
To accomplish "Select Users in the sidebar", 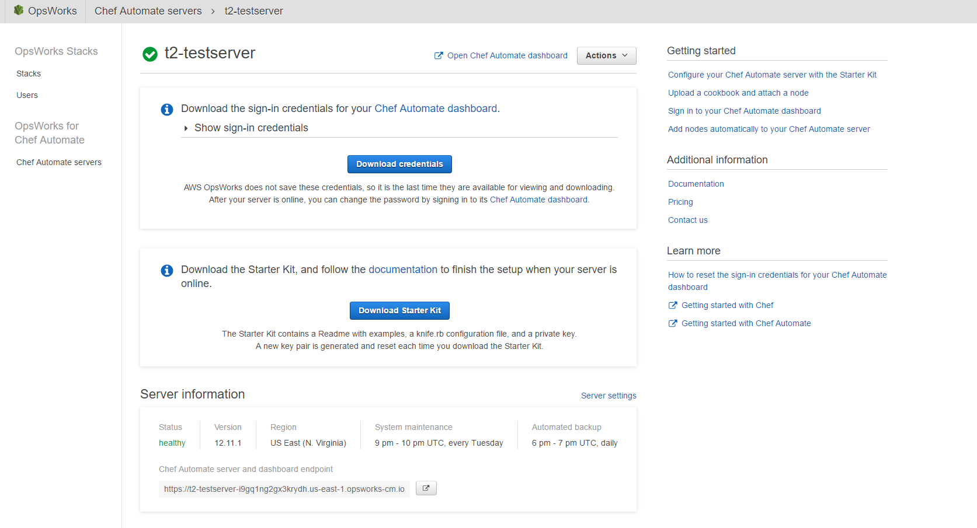I will click(27, 95).
